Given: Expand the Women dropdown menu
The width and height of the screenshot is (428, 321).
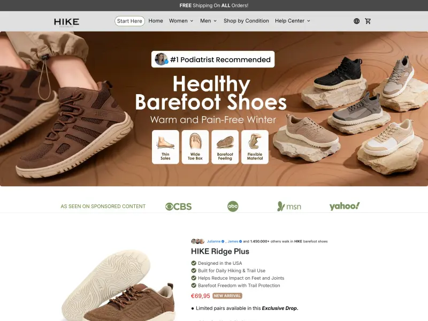Looking at the screenshot, I should coord(181,21).
